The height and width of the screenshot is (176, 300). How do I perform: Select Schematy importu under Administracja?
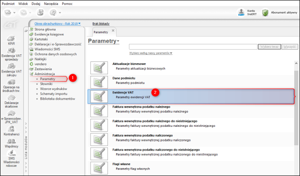point(54,94)
